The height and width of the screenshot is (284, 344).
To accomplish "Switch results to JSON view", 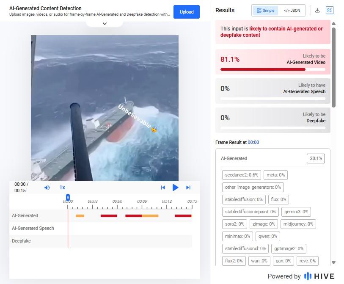I will click(x=292, y=10).
